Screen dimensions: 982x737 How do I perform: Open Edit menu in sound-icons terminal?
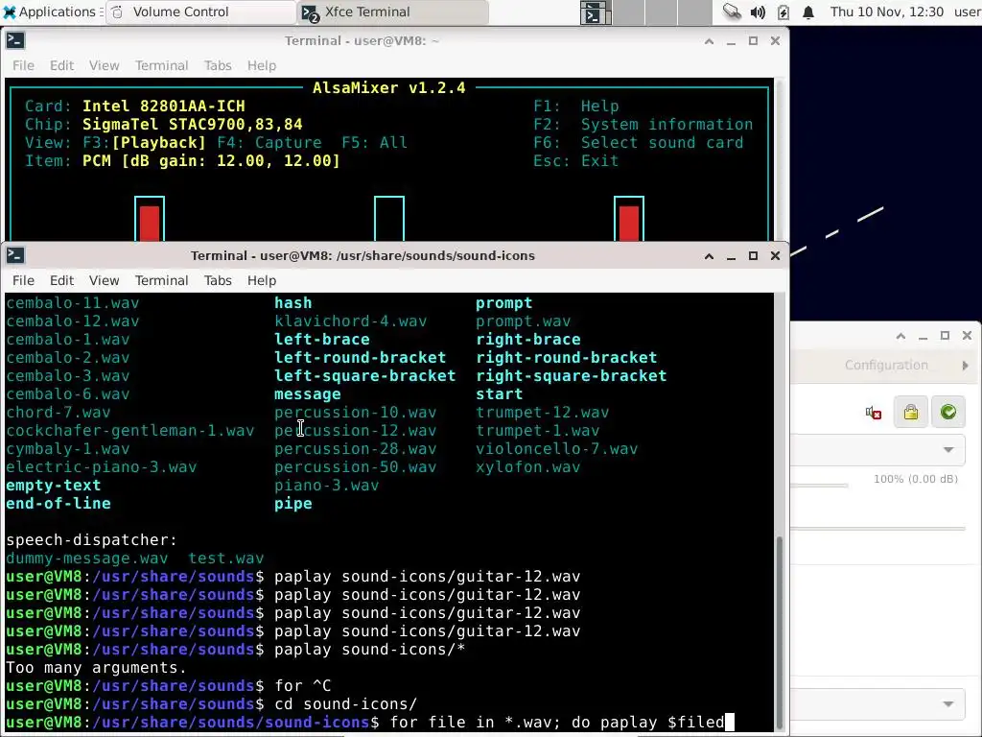pos(62,280)
